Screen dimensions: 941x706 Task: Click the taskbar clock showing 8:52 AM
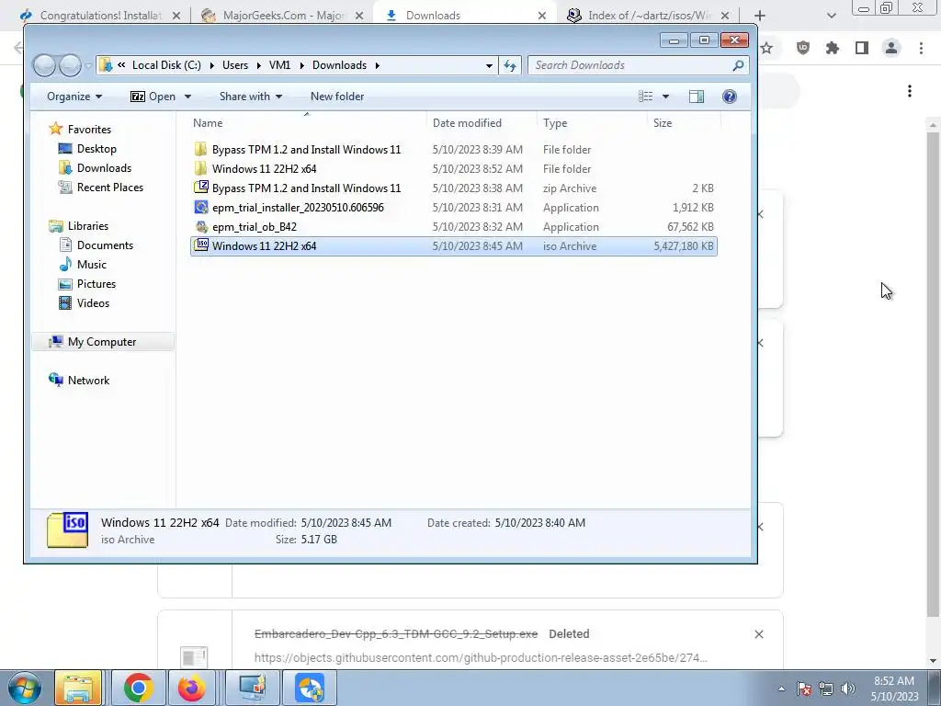coord(894,689)
